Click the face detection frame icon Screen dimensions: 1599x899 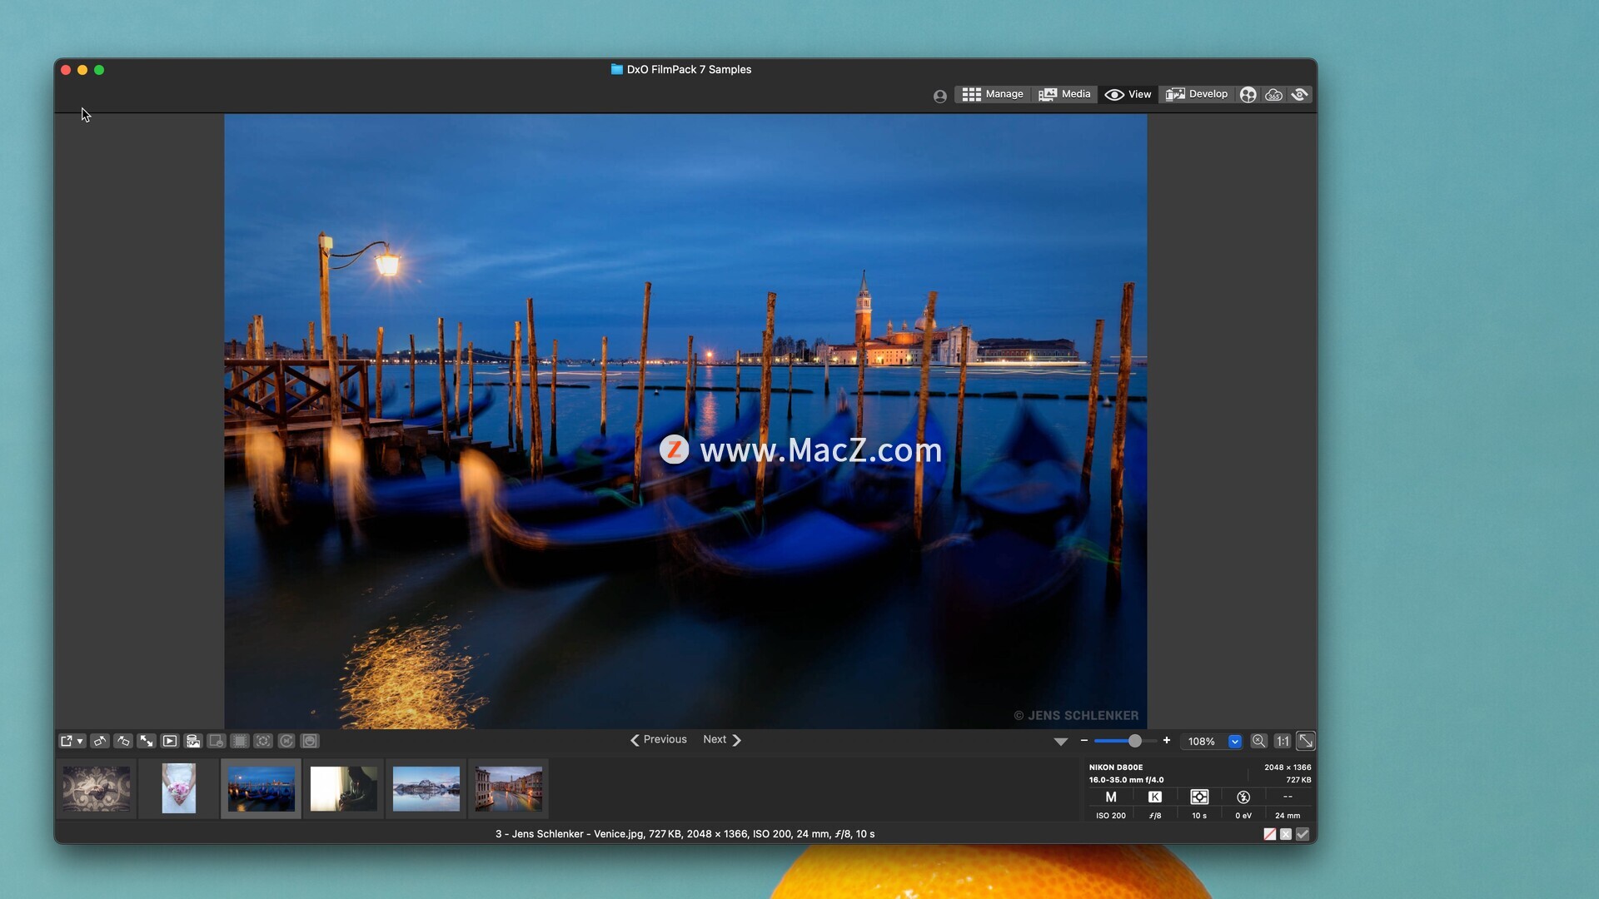[263, 741]
